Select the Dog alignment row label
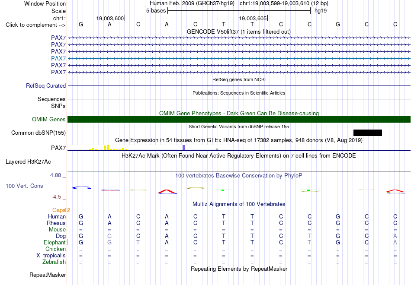Screen dimensions: 411x285 (x=61, y=236)
